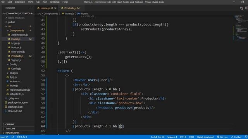Open Explorer more actions ellipsis
Viewport: 248px width, 139px height.
pos(30,8)
